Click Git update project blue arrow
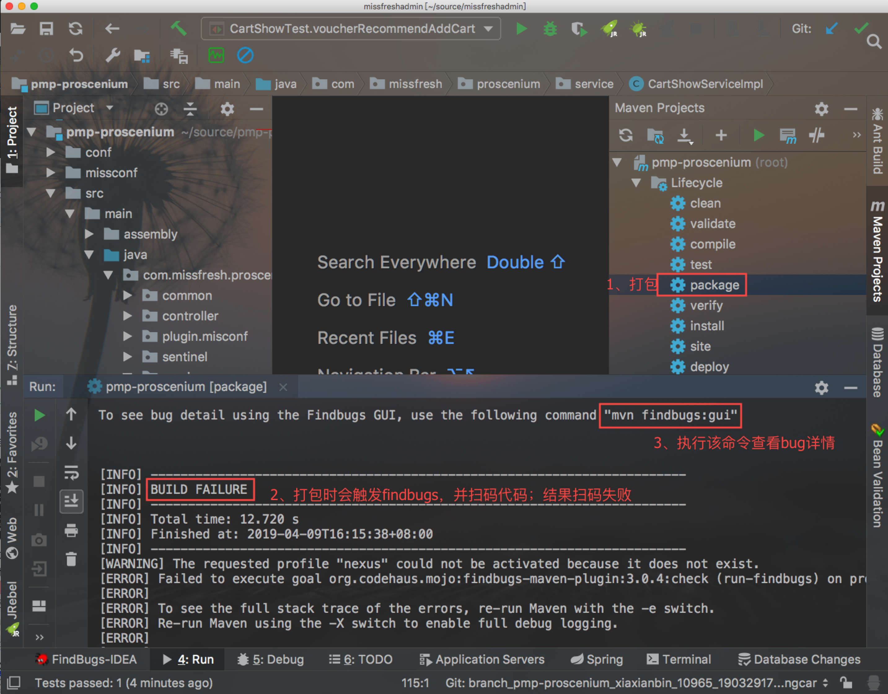 click(x=832, y=29)
